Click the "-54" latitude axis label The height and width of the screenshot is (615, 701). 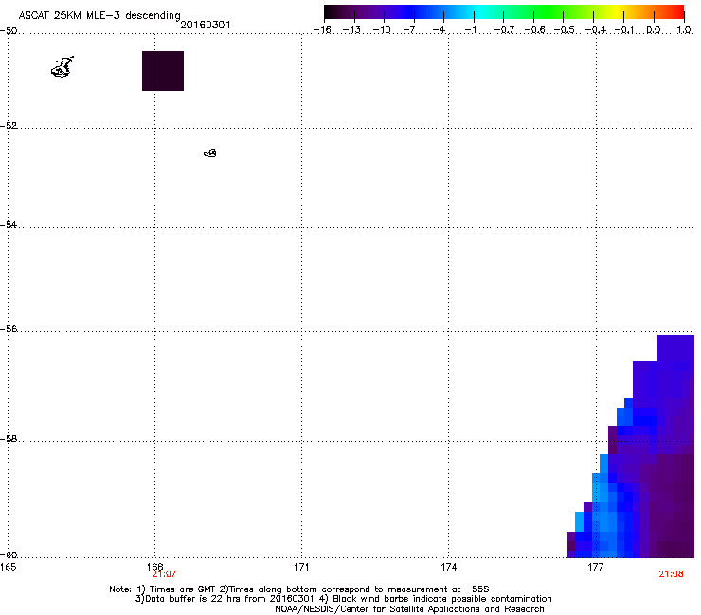9,224
